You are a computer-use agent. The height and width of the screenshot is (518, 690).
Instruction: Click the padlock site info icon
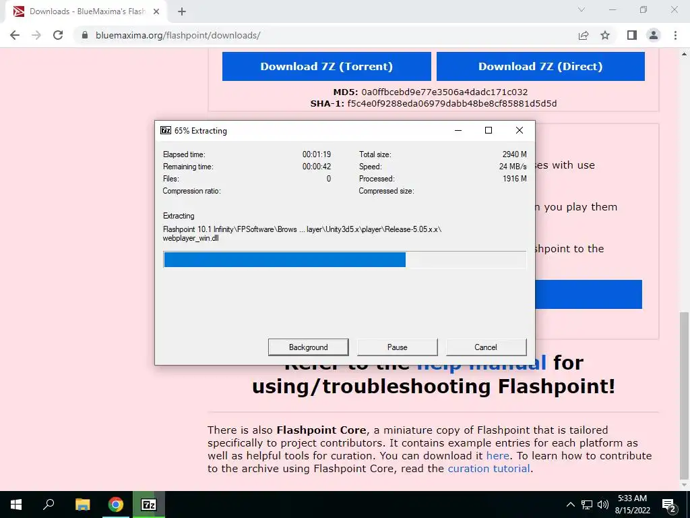(85, 35)
